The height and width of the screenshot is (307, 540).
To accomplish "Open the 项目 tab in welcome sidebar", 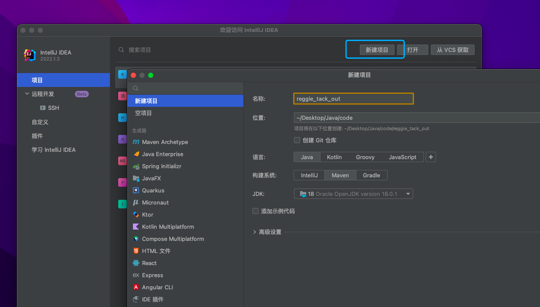I will 64,80.
